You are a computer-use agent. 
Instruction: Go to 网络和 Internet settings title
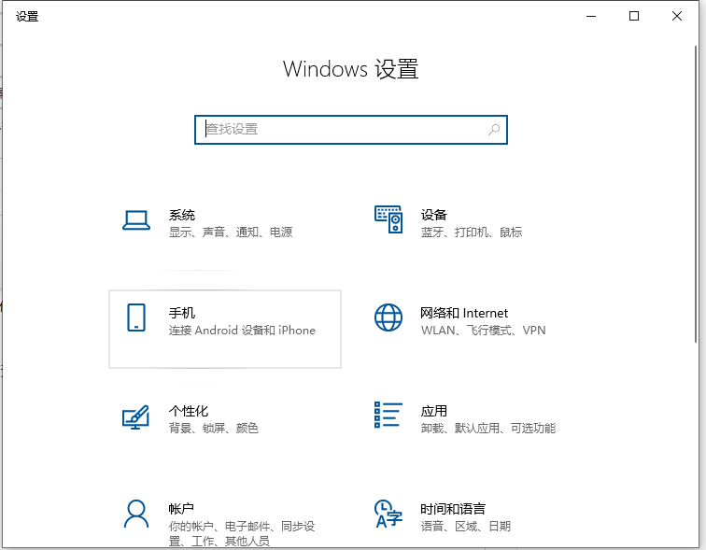click(464, 313)
